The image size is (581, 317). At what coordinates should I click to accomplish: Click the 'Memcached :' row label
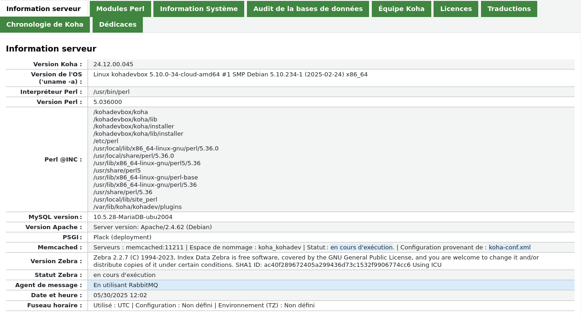click(x=60, y=248)
